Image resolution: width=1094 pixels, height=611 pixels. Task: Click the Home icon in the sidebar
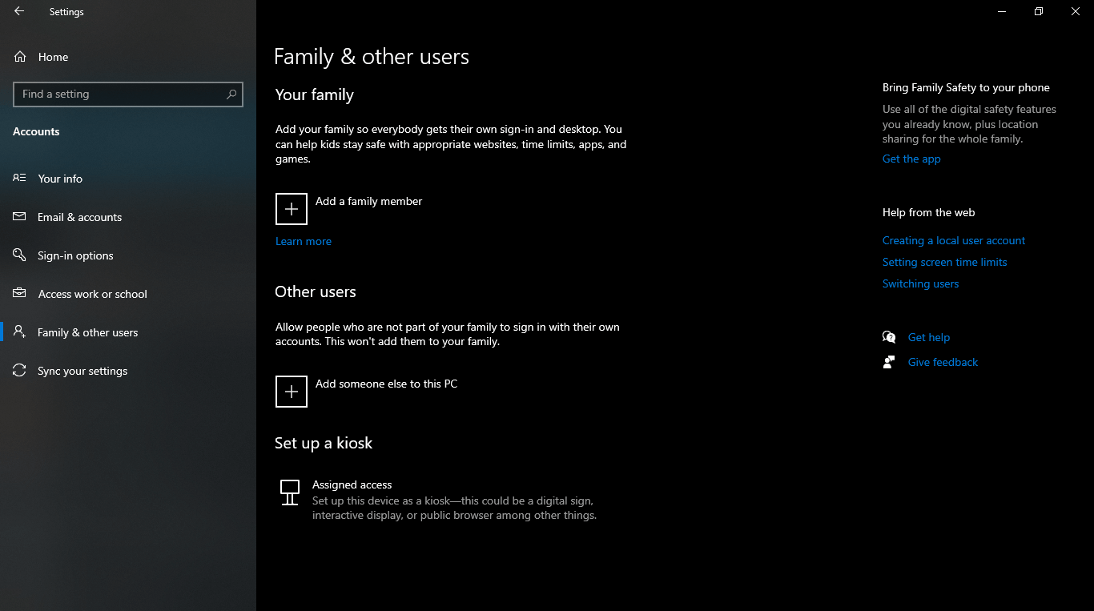click(x=20, y=57)
